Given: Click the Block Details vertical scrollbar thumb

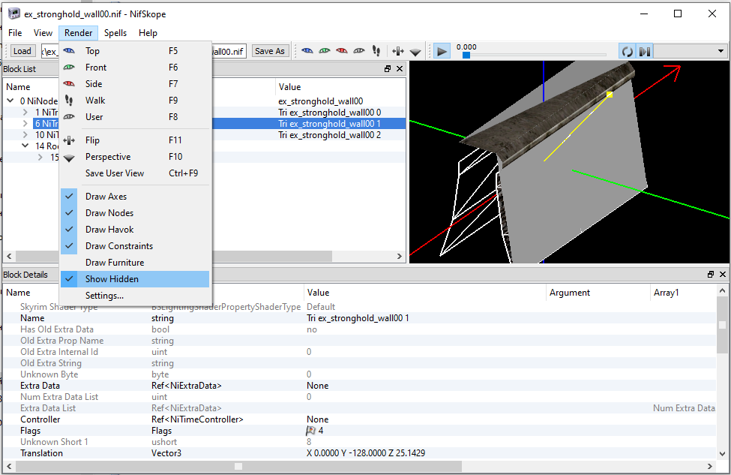Looking at the screenshot, I should click(722, 325).
